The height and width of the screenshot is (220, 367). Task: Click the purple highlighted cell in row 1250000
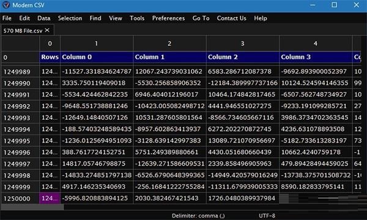(x=50, y=198)
